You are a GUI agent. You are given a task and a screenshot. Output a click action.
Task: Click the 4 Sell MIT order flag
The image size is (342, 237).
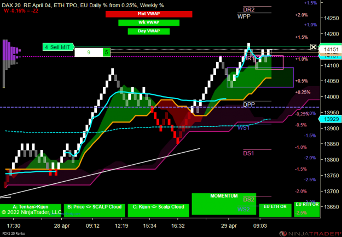59,47
